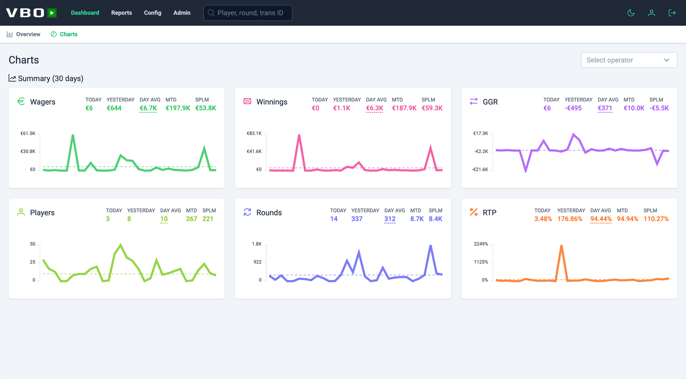Click Players day average 10
Screen dimensions: 686x379
click(x=164, y=219)
